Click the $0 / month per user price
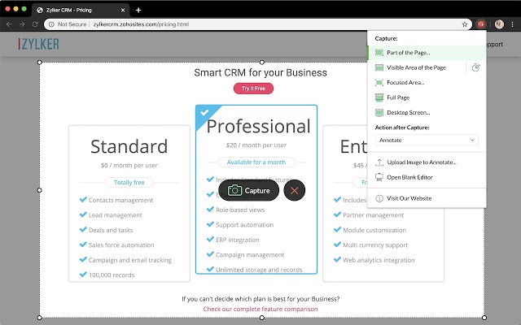 coord(129,165)
